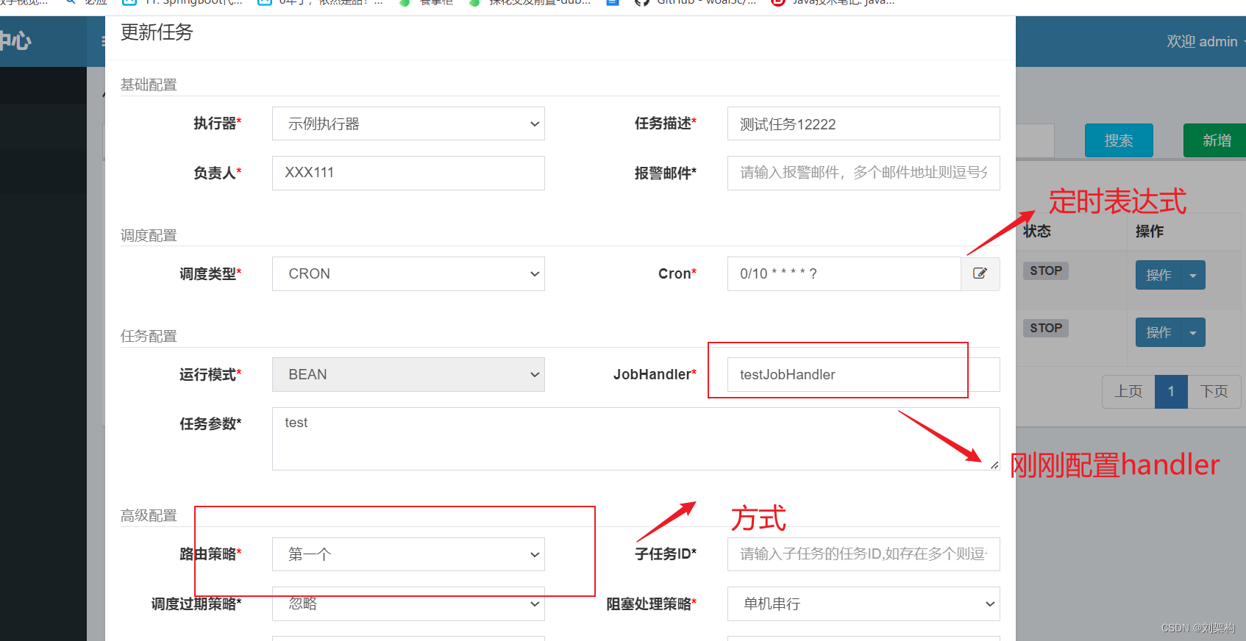This screenshot has width=1246, height=641.
Task: Click the 基础配置 section heading
Action: click(x=149, y=85)
